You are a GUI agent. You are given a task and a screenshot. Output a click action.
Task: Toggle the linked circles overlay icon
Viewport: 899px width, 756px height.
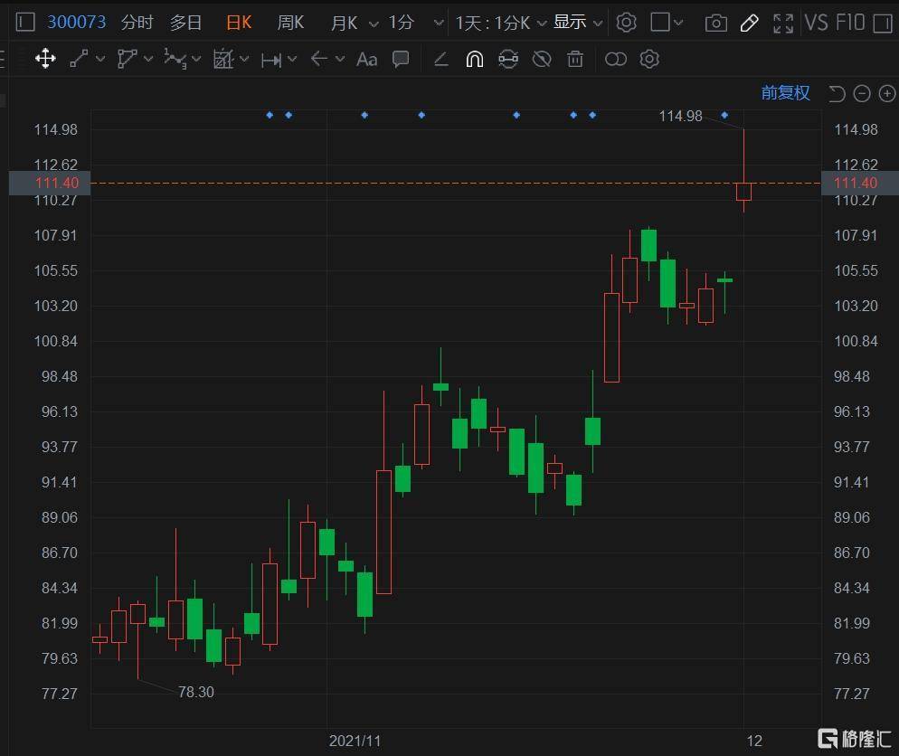point(615,59)
